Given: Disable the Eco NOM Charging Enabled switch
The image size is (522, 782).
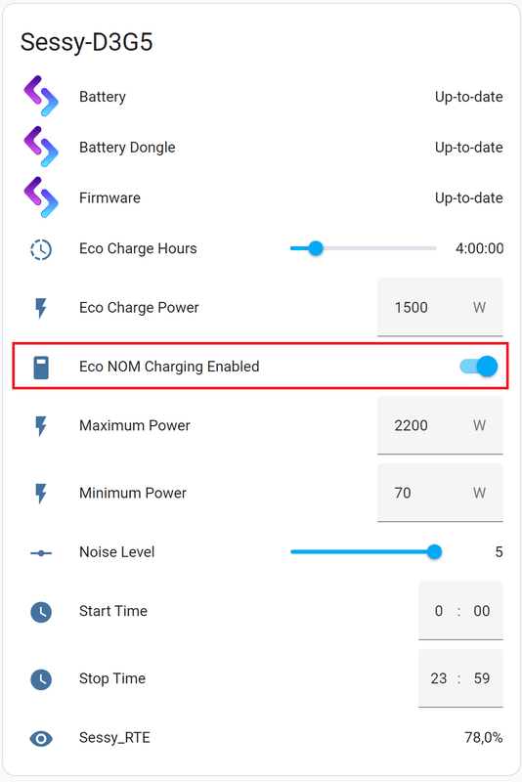Looking at the screenshot, I should [x=479, y=367].
